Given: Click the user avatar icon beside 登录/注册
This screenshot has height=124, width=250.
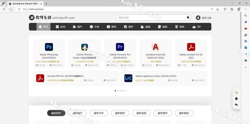Looking at the screenshot, I should point(198,18).
